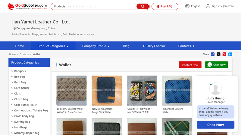This screenshot has width=241, height=135.
Task: Click the blue Chat Now widget button
Action: (215, 125)
